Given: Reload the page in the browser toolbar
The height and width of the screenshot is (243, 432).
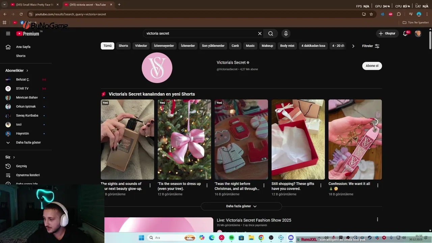Looking at the screenshot, I should [x=21, y=14].
